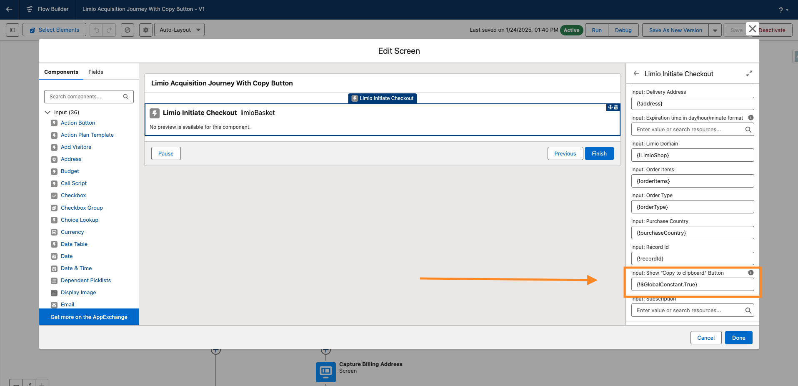
Task: Click the Checkbox Group component icon
Action: pos(54,208)
